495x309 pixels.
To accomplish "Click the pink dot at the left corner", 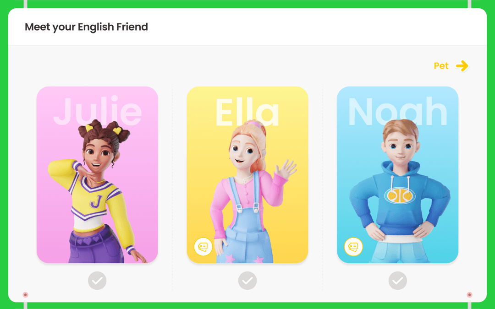I will 26,295.
